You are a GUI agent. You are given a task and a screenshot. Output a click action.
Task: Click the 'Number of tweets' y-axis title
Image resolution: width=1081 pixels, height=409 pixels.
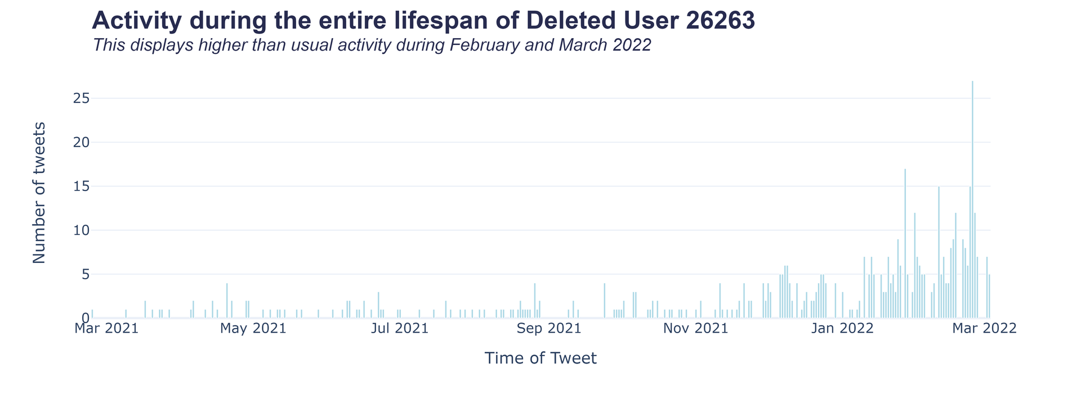pos(39,193)
